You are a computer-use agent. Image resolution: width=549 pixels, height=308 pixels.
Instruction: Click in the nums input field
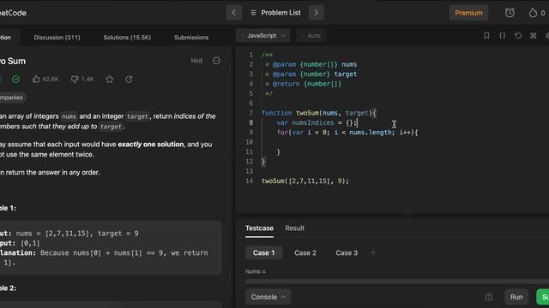pos(397,281)
